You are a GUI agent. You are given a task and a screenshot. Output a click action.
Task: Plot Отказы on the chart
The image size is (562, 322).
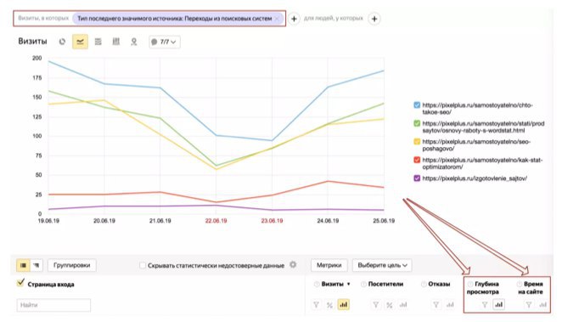tap(450, 305)
